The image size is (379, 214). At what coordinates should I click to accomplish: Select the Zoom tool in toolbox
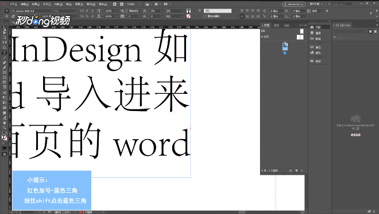(5, 128)
